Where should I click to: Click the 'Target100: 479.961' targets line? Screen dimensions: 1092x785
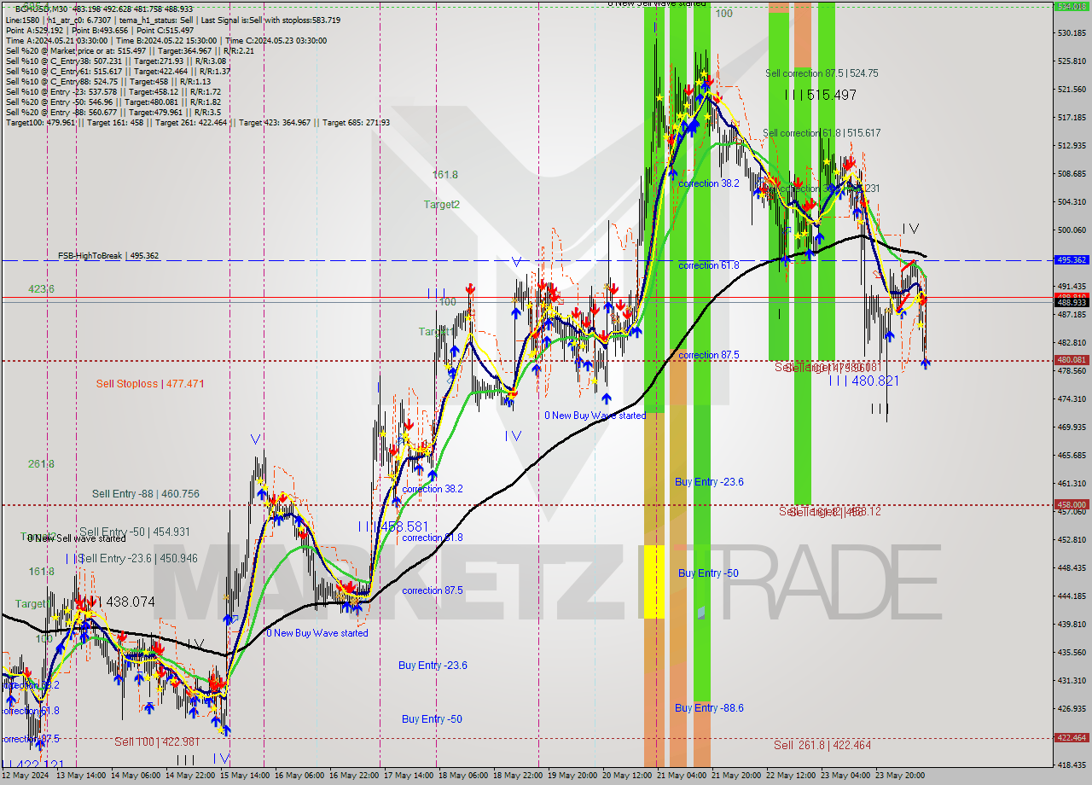pyautogui.click(x=197, y=122)
